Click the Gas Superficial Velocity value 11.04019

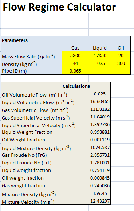pyautogui.click(x=100, y=117)
